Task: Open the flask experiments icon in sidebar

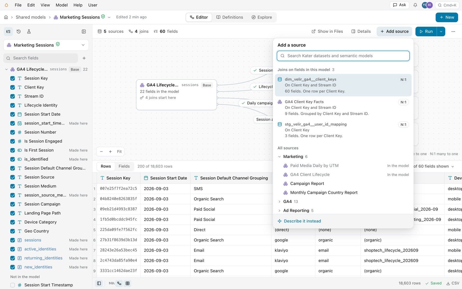Action: [29, 32]
